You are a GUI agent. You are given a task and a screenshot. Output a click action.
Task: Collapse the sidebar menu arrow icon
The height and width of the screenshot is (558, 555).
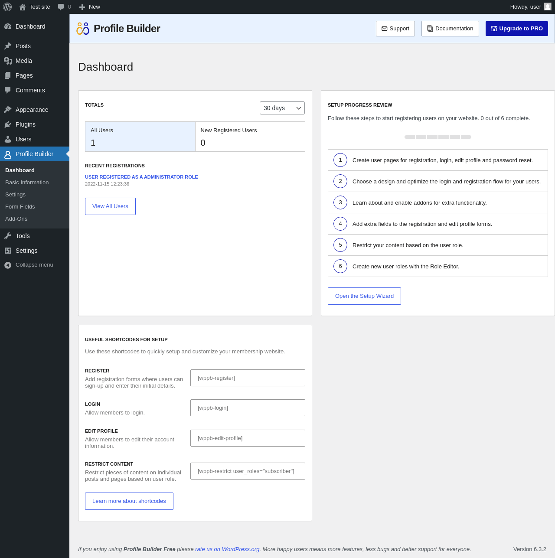pyautogui.click(x=8, y=265)
